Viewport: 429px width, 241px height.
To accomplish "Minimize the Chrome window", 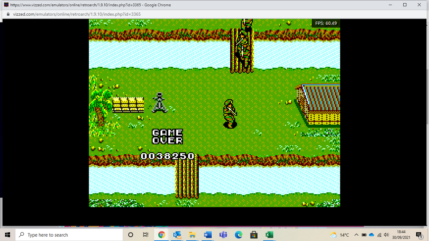I will [390, 5].
